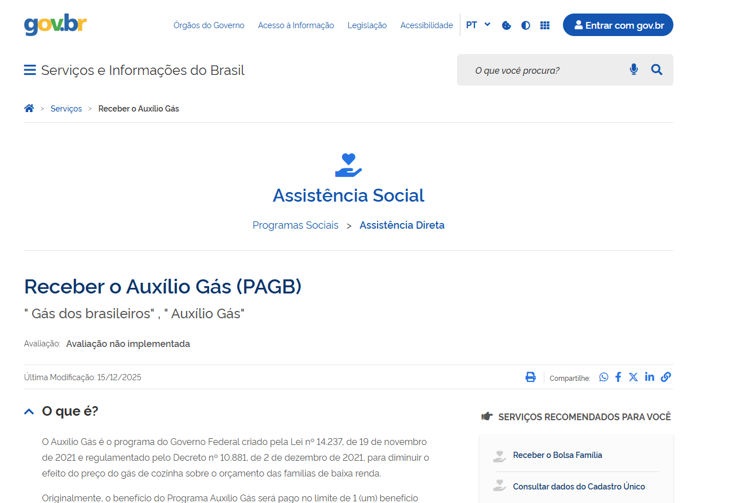732x503 pixels.
Task: Open Órgãos do Governo menu item
Action: [208, 25]
